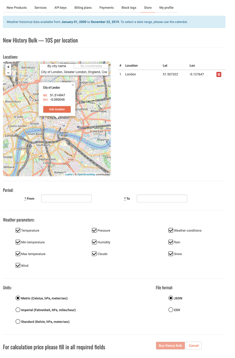The image size is (235, 358).
Task: Select Metric units option
Action: click(x=18, y=298)
